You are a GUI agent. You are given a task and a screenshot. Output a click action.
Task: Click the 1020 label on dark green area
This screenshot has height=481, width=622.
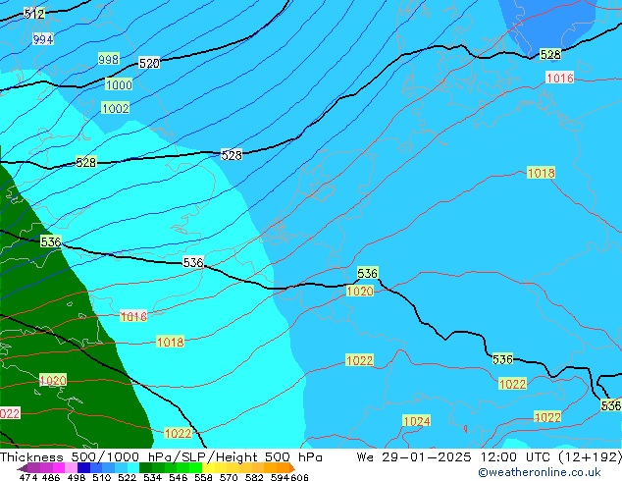pos(53,381)
